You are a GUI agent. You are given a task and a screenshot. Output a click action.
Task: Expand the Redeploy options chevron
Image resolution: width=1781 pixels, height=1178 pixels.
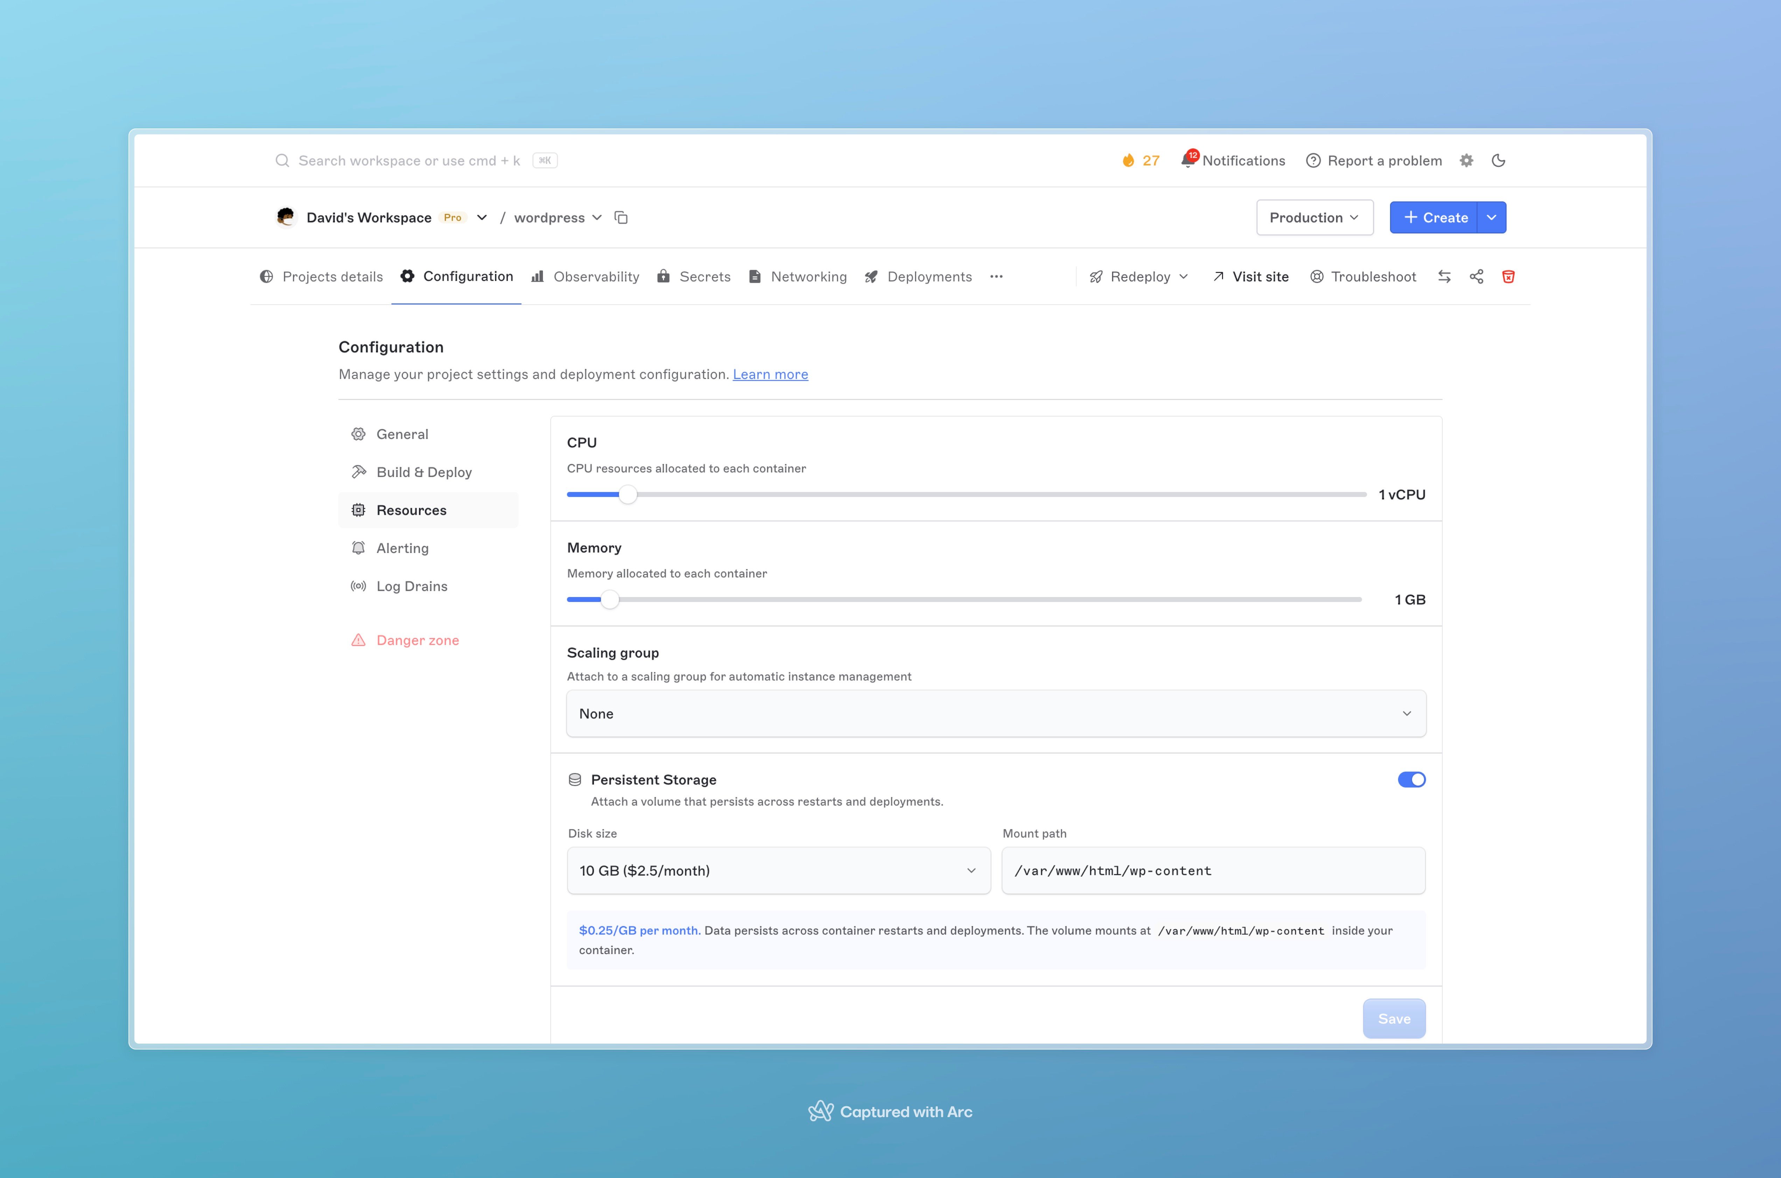1183,276
